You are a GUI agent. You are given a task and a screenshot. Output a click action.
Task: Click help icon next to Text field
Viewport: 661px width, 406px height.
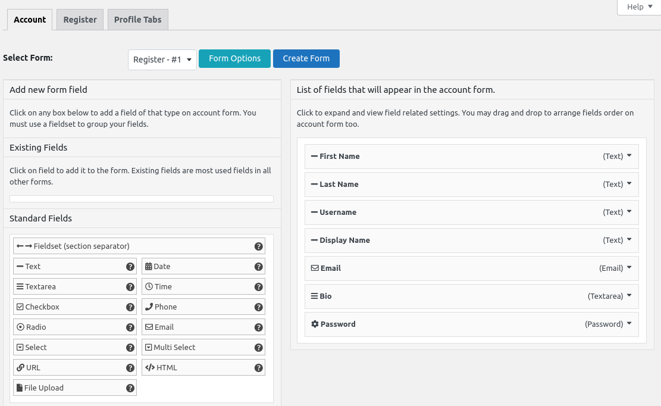(130, 267)
